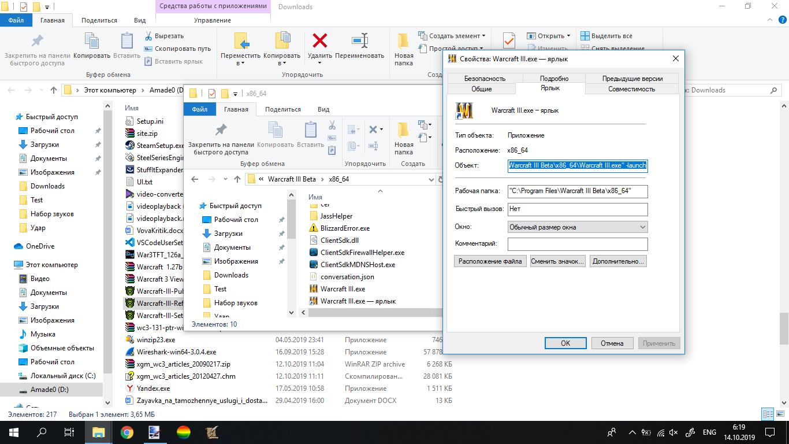Screen dimensions: 789x444
Task: Switch to Общие tab in properties
Action: [482, 89]
